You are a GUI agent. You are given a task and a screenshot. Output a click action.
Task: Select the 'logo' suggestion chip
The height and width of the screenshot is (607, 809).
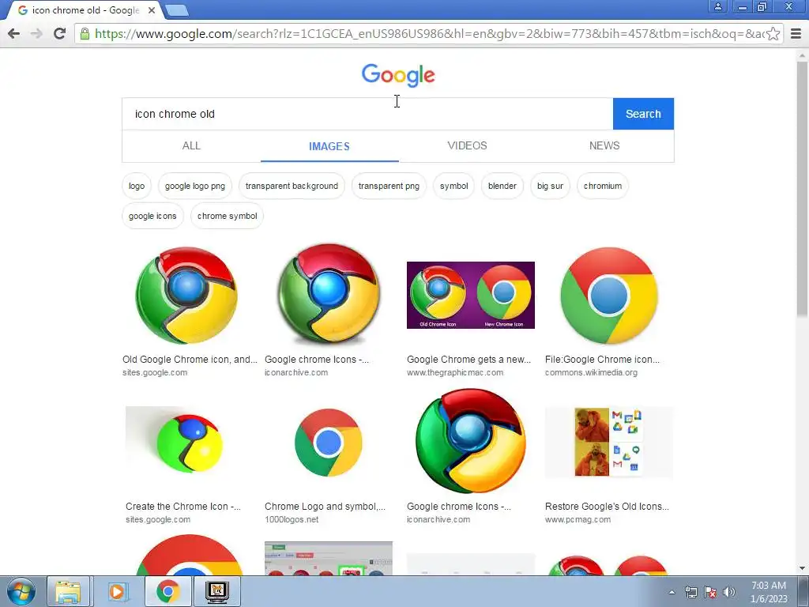click(137, 186)
